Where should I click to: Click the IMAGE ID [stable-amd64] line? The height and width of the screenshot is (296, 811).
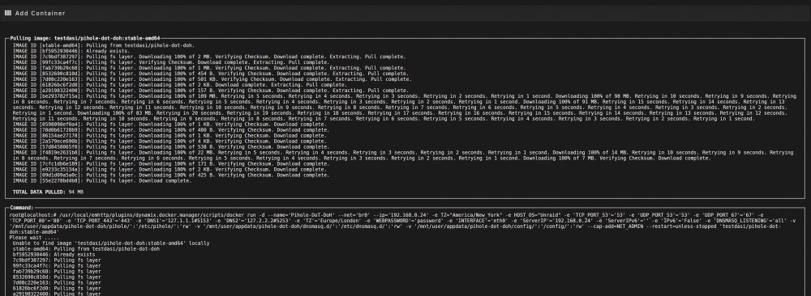tap(103, 45)
